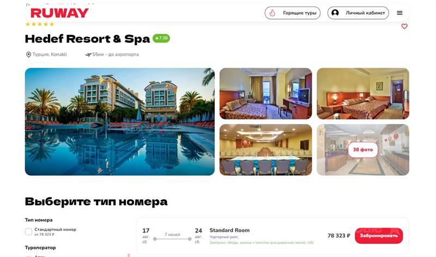Click the Standard Room title
This screenshot has width=436, height=257.
tap(229, 230)
